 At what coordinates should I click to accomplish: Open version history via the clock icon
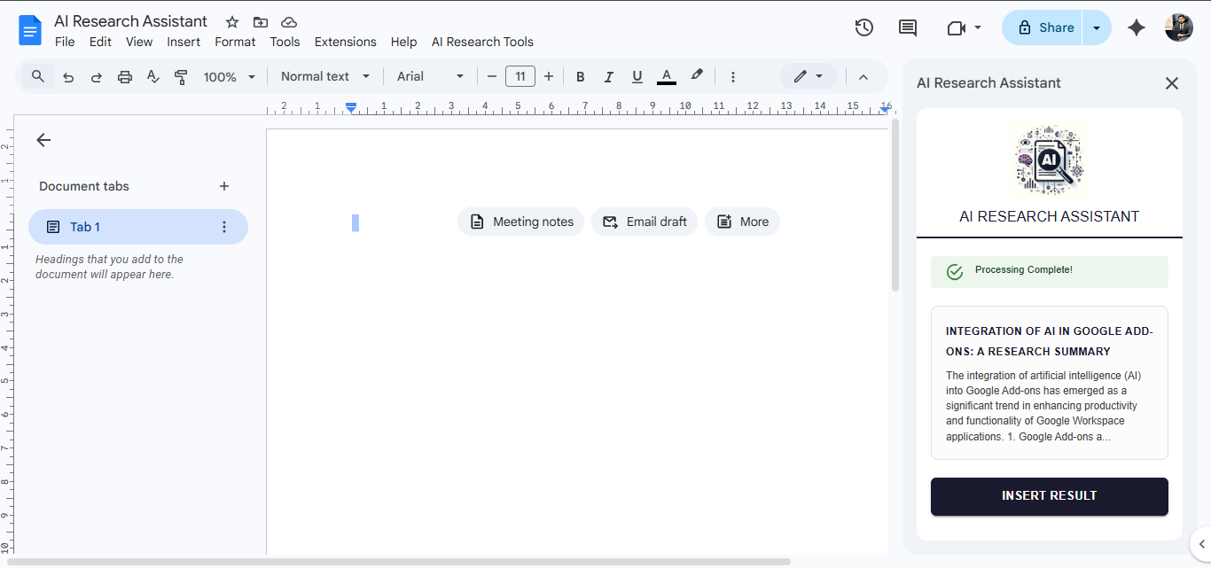pos(863,27)
